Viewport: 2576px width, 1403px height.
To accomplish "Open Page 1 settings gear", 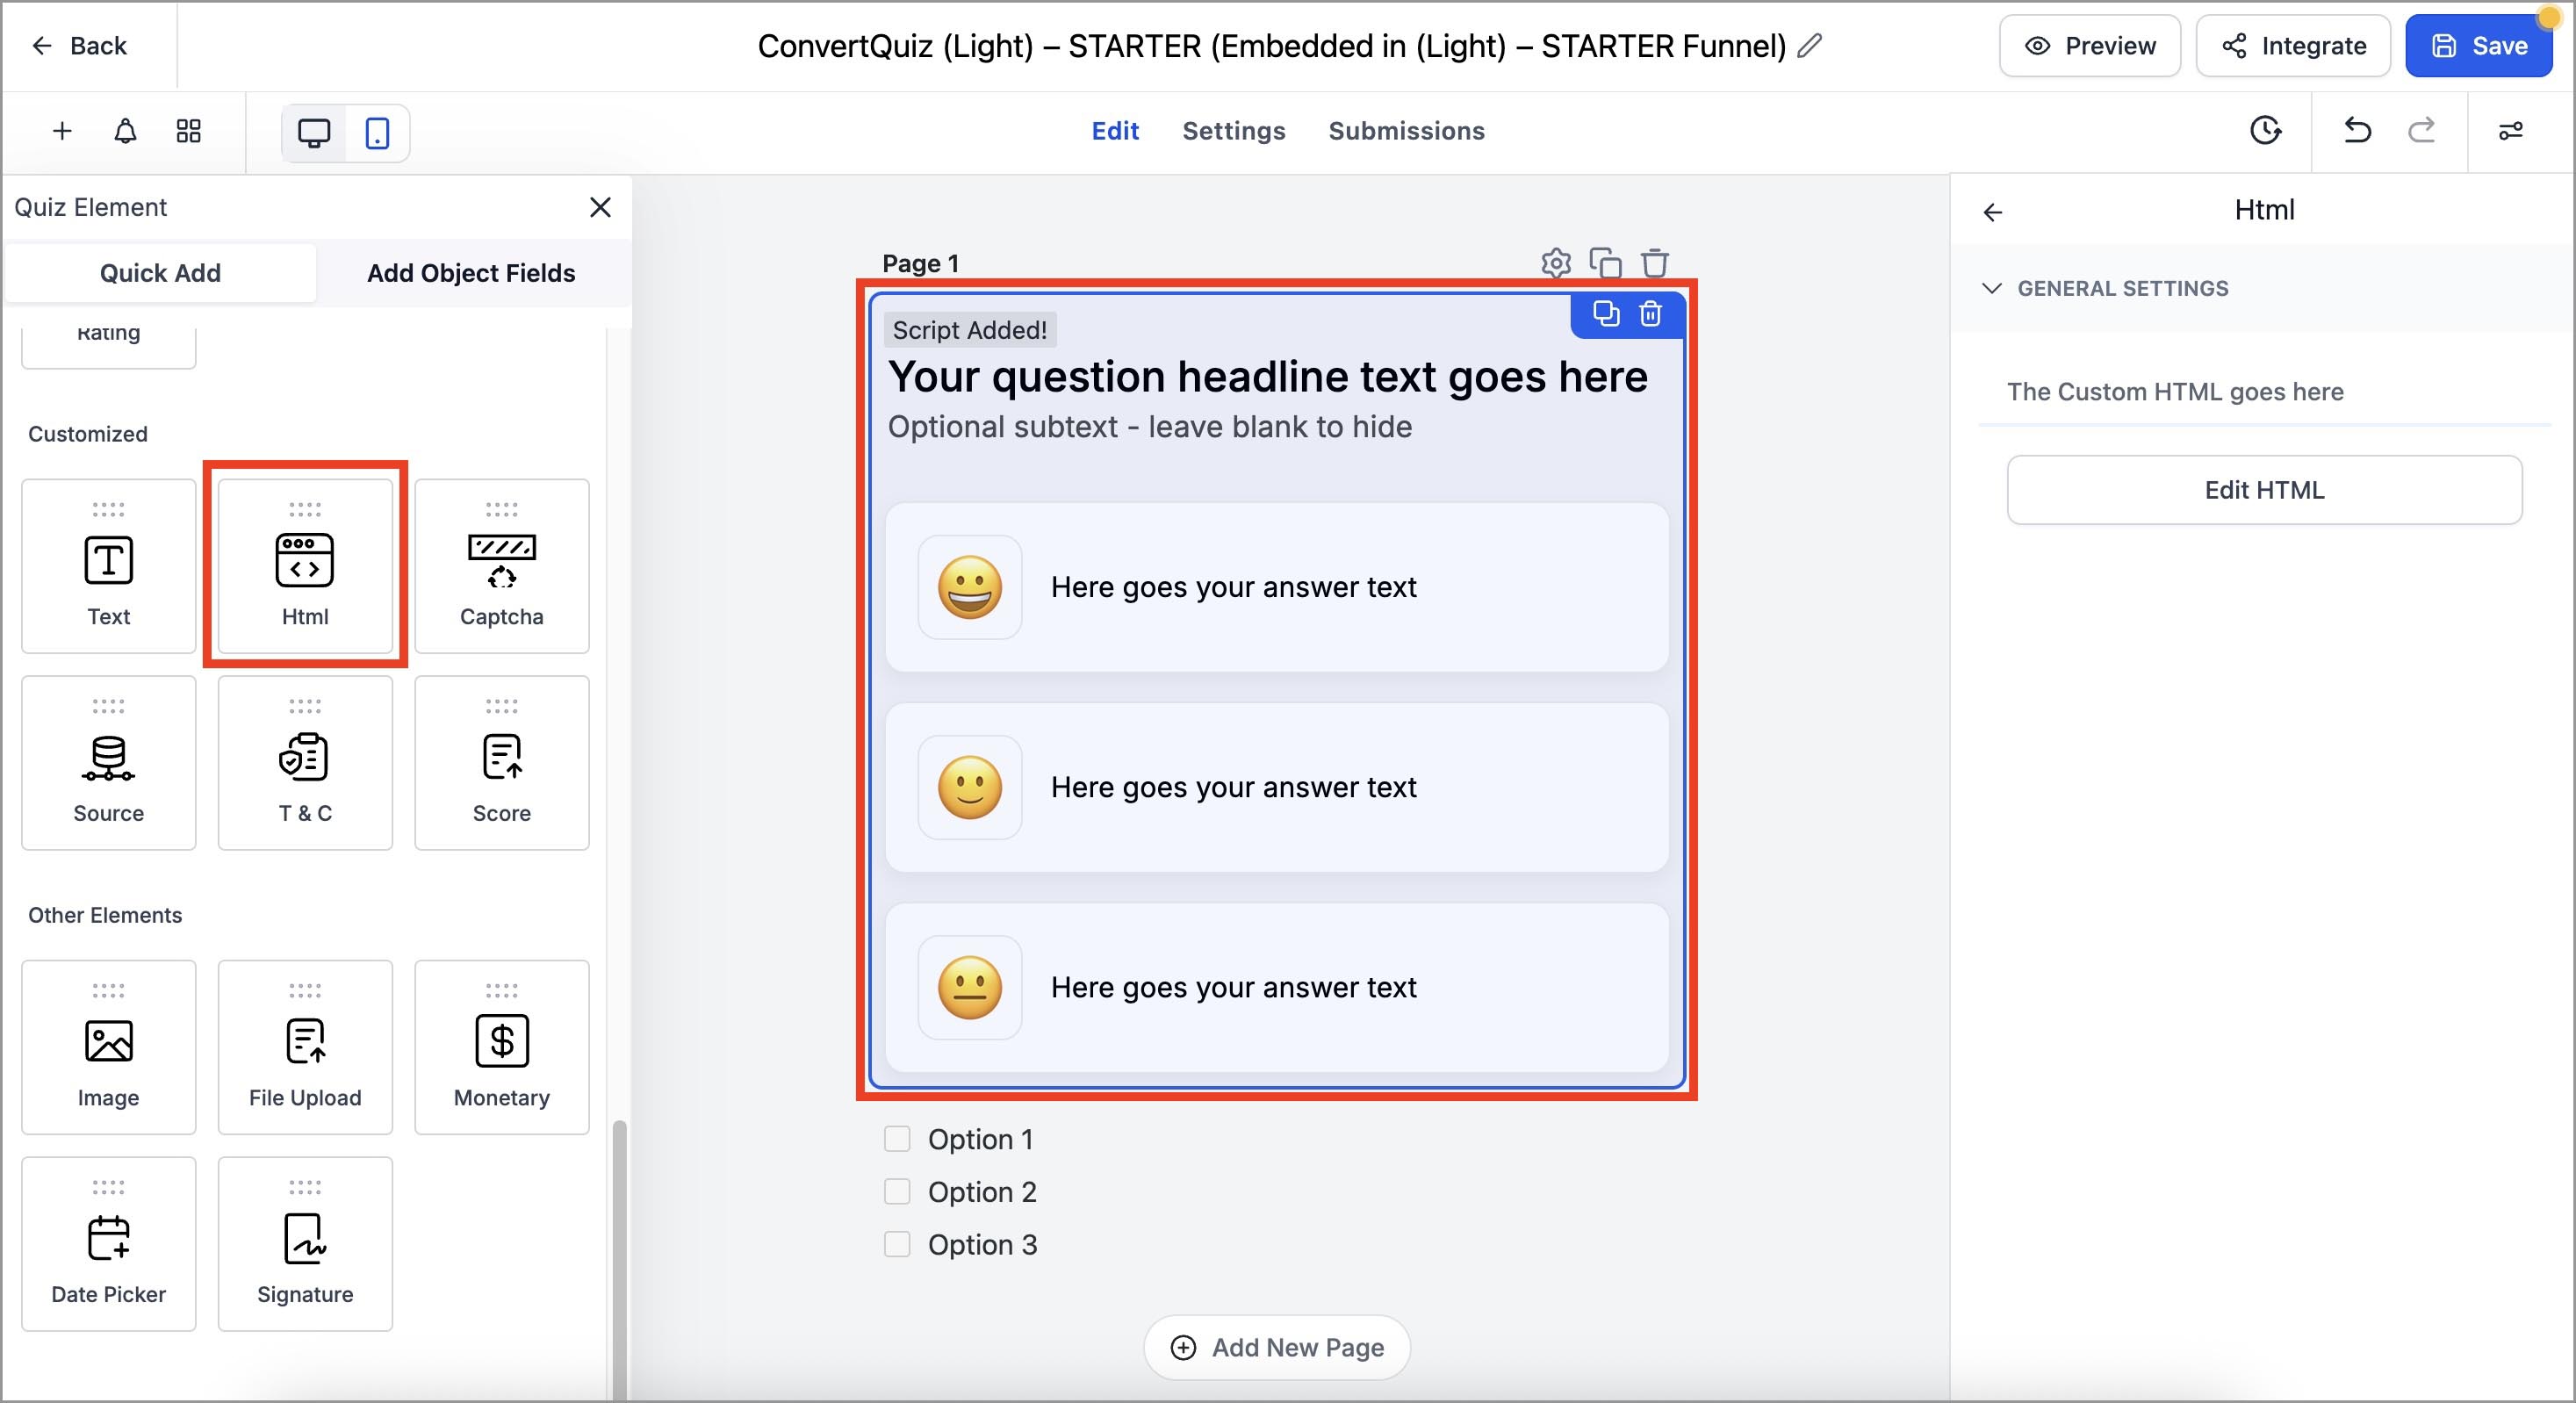I will 1556,263.
